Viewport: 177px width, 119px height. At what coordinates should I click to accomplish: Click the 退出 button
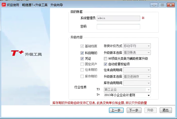(x=166, y=110)
